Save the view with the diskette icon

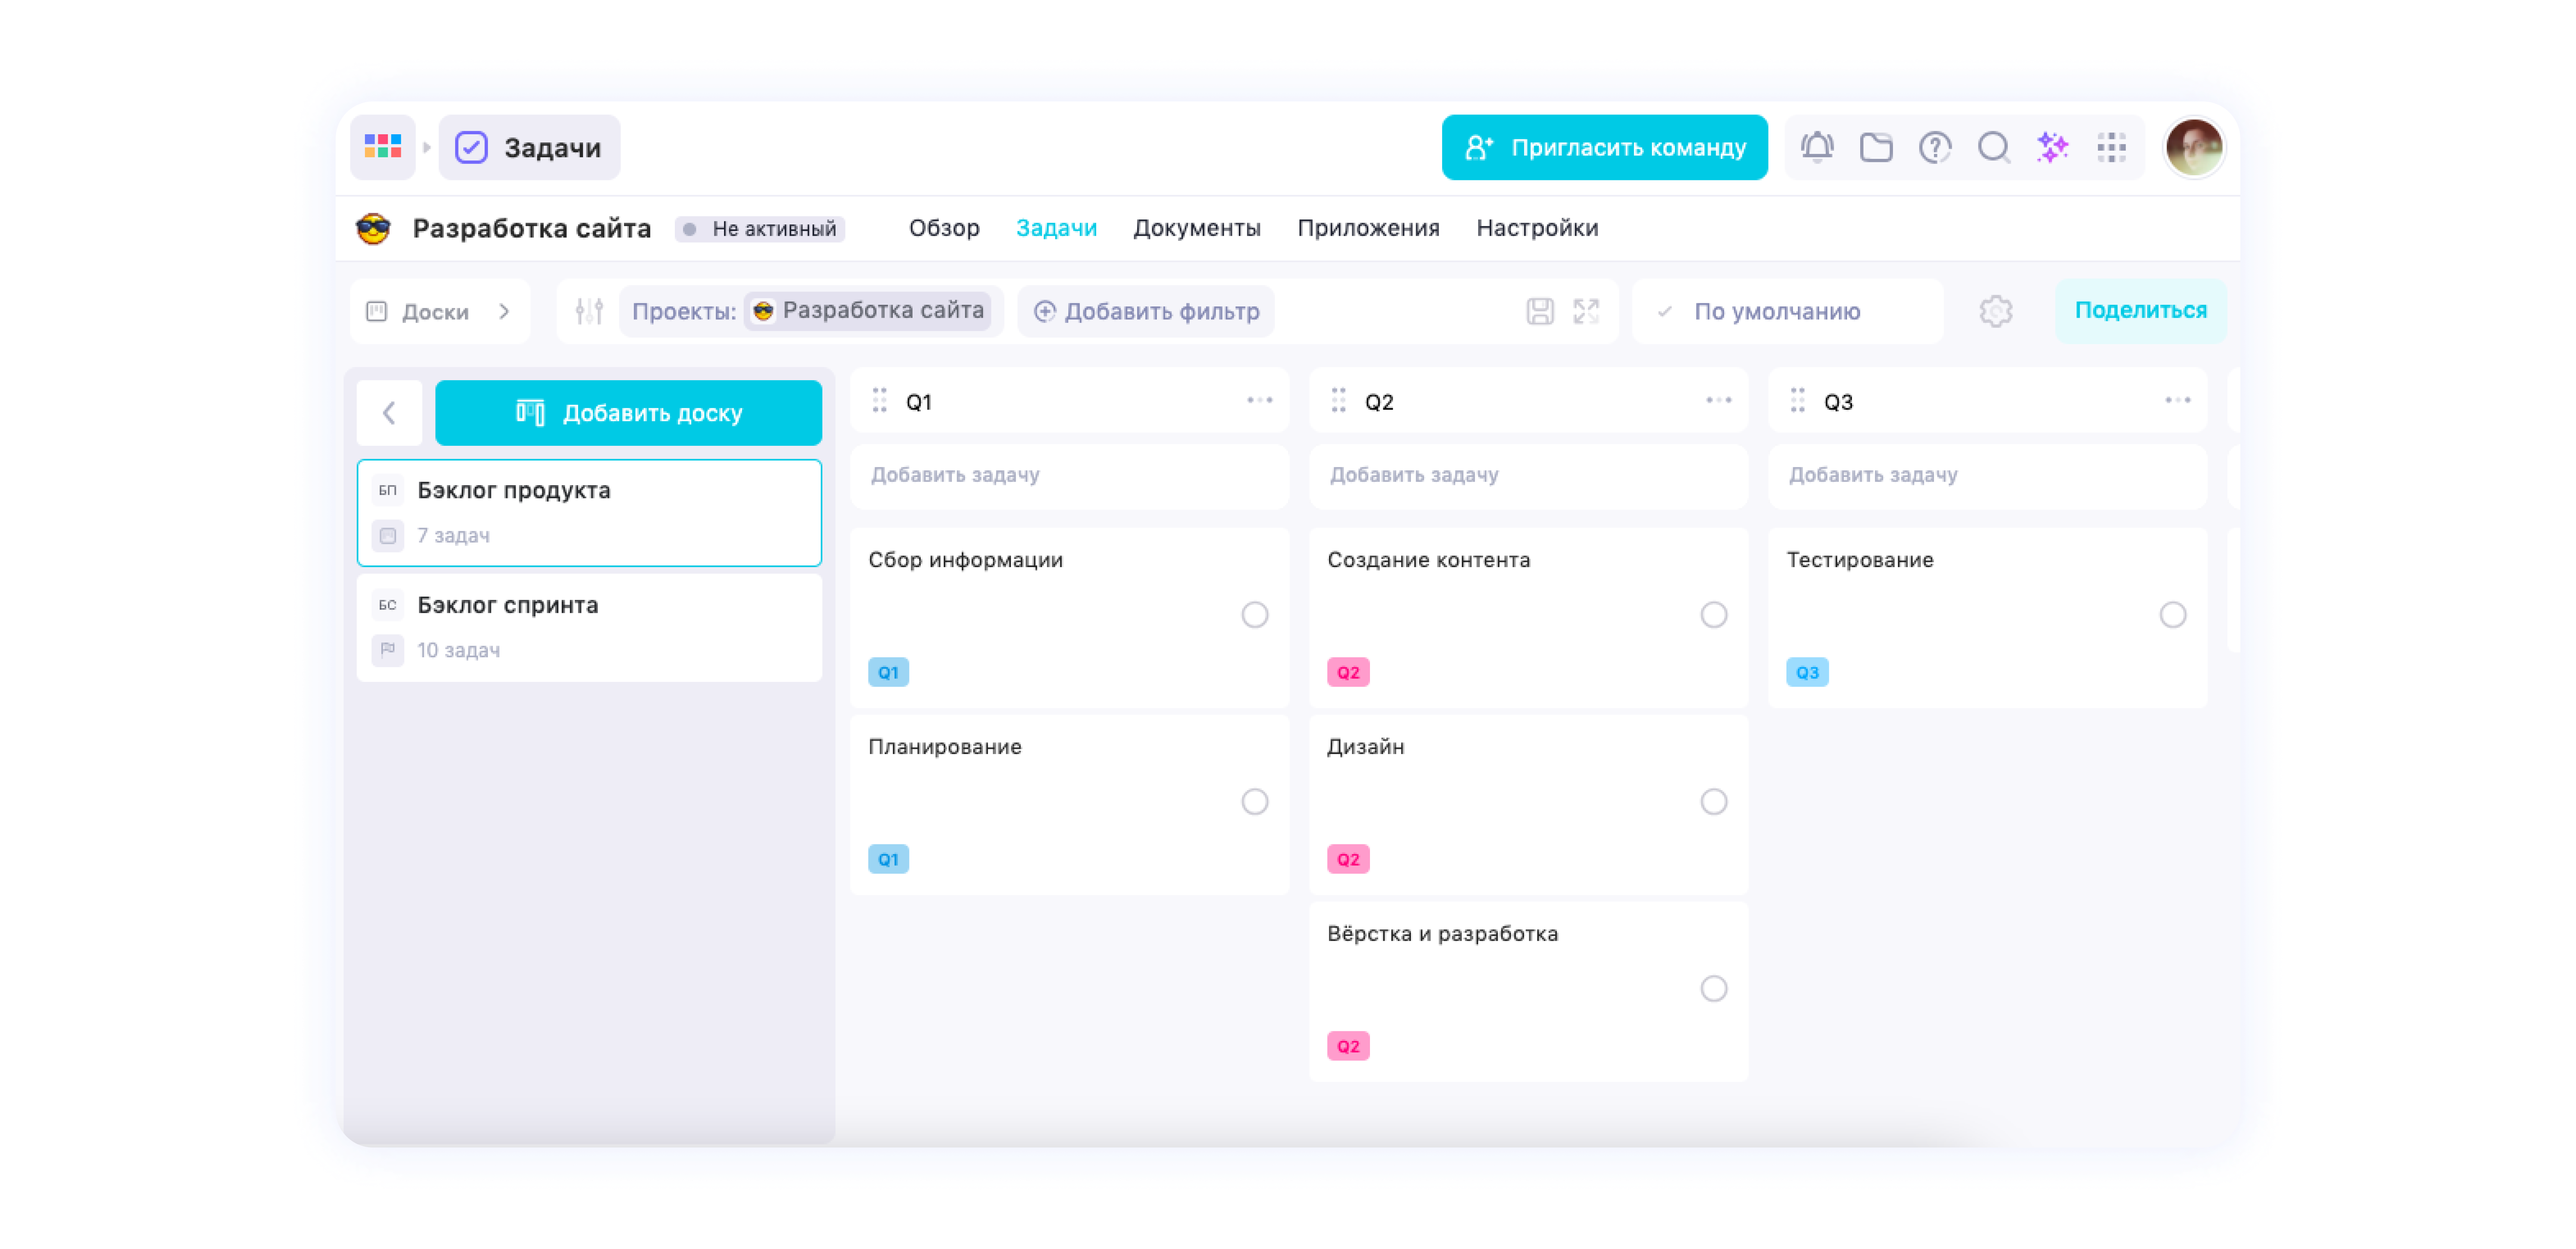pos(1540,311)
